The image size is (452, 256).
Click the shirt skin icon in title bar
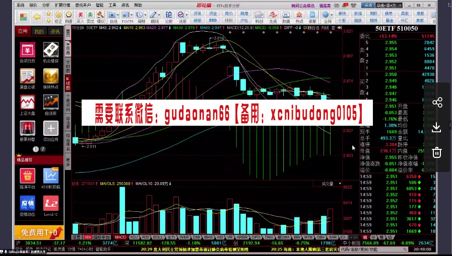pyautogui.click(x=354, y=6)
